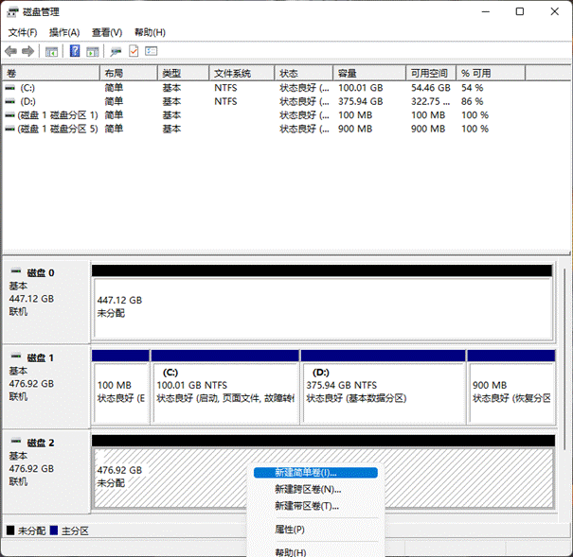
Task: Click the checkmark properties toolbar icon
Action: pyautogui.click(x=134, y=51)
